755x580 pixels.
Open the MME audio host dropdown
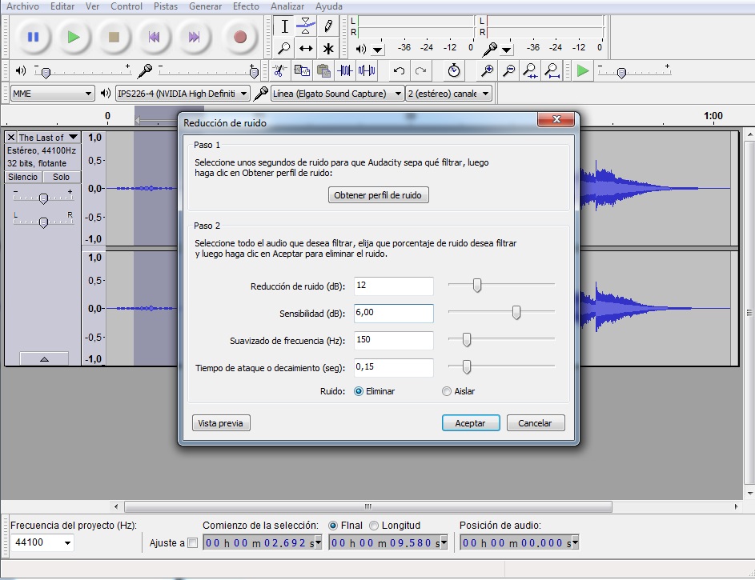(x=52, y=94)
